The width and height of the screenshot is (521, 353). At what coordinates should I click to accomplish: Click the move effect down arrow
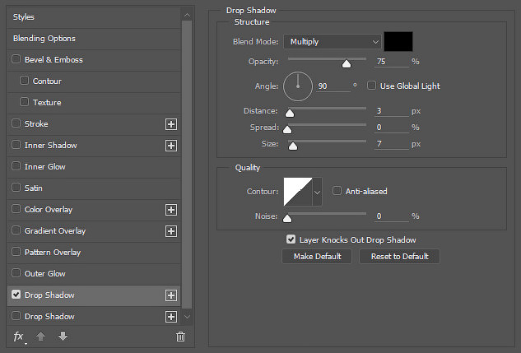pyautogui.click(x=63, y=337)
